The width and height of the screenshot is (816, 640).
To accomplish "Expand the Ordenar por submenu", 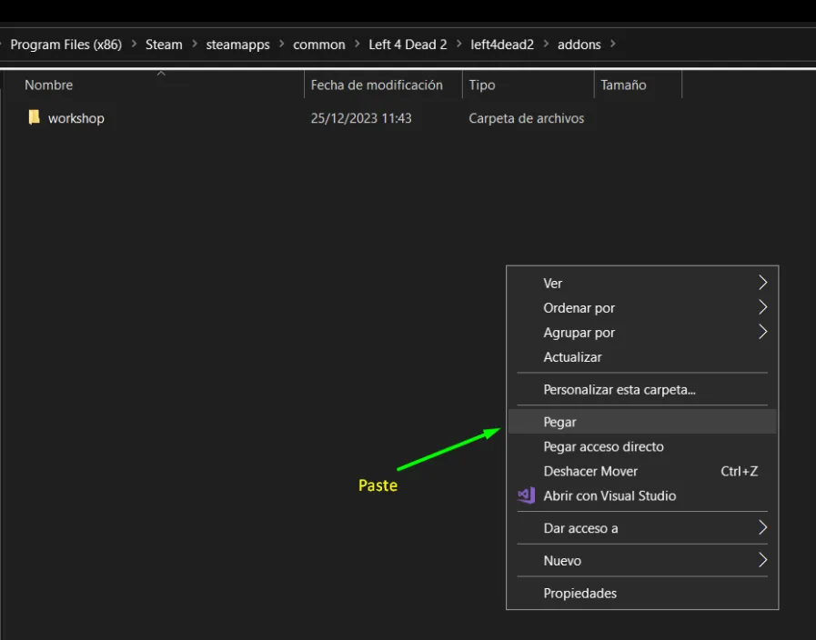I will (642, 308).
